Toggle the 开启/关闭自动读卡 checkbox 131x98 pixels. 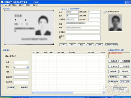pyautogui.click(x=105, y=11)
